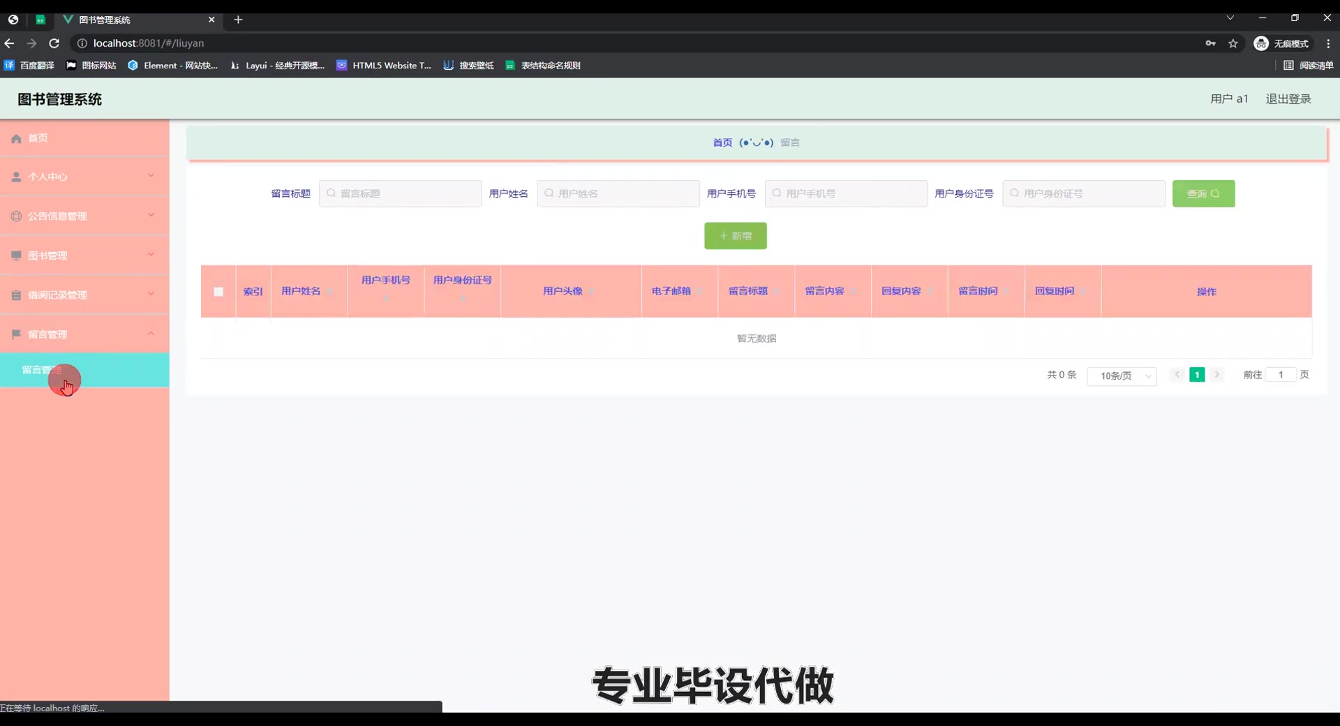Focus the 留言标题 search field
The width and height of the screenshot is (1340, 726).
tap(401, 193)
